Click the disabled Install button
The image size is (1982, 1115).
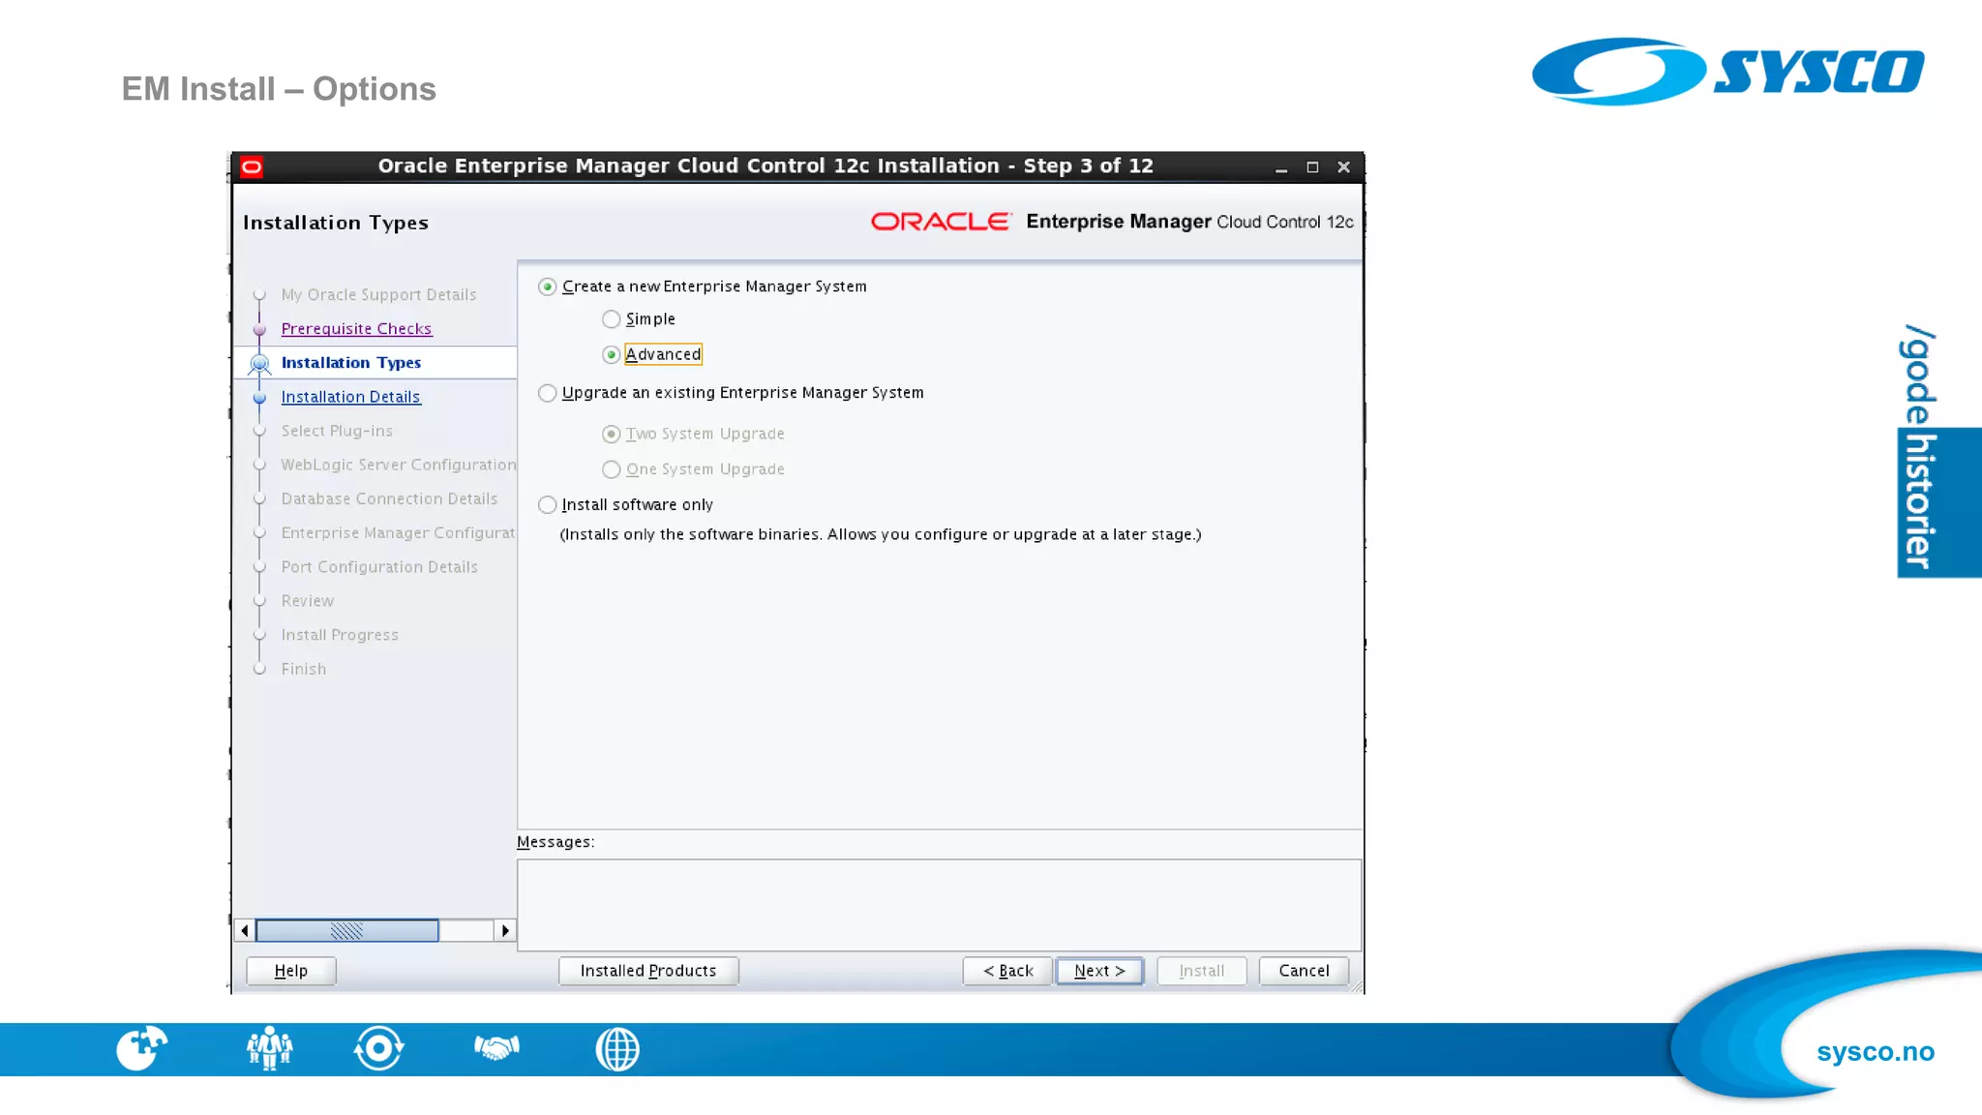(x=1202, y=971)
